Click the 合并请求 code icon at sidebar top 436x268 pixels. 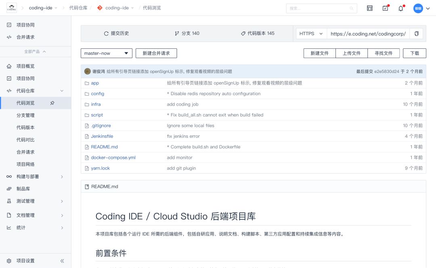tap(9, 37)
